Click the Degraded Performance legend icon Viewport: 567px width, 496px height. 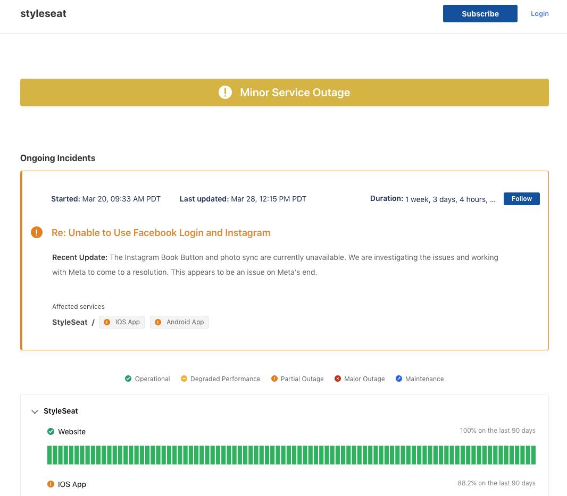pos(184,379)
